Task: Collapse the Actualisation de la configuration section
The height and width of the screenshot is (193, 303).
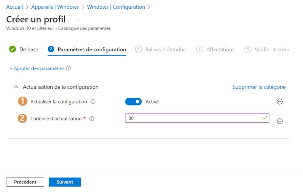Action: pos(16,87)
